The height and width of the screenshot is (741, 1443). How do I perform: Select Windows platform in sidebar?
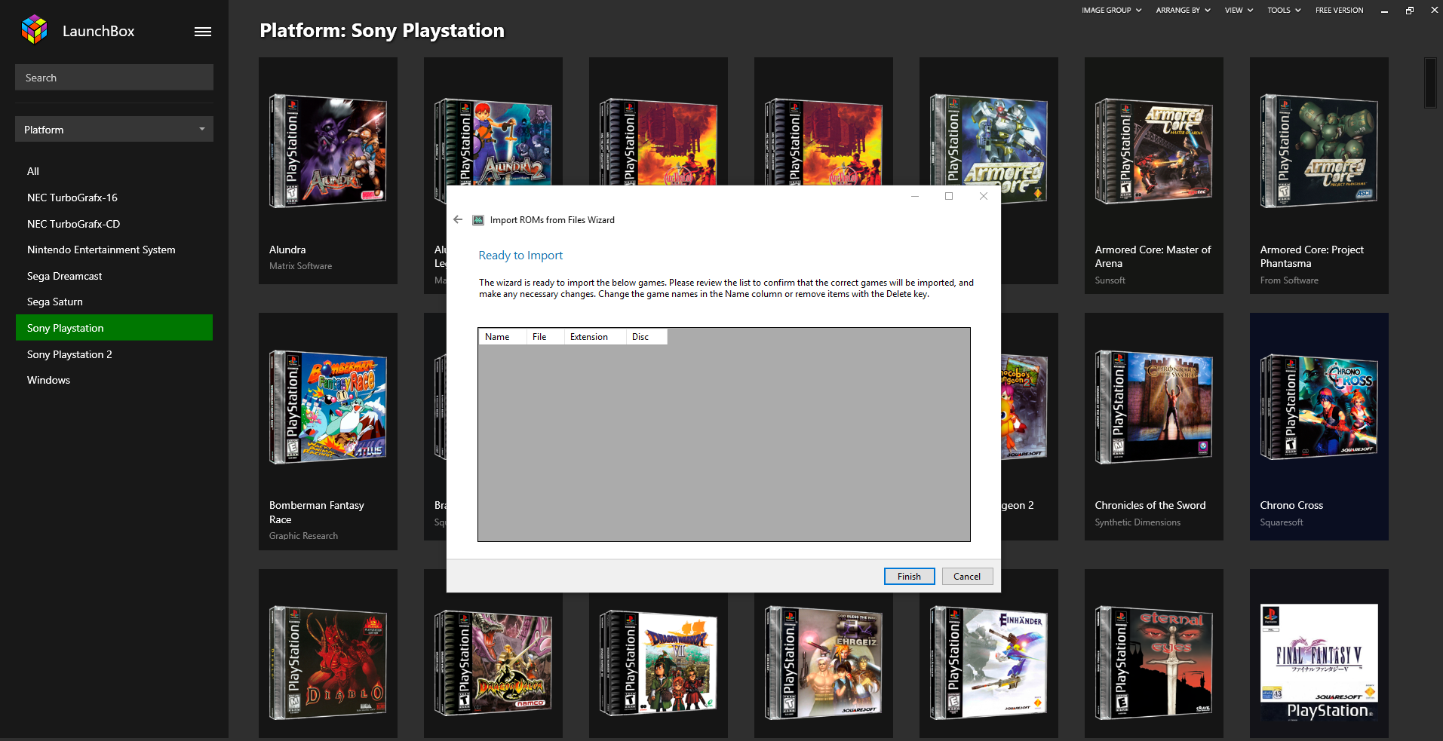tap(114, 380)
